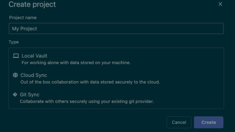Click the Type label
The image size is (235, 132).
[14, 42]
